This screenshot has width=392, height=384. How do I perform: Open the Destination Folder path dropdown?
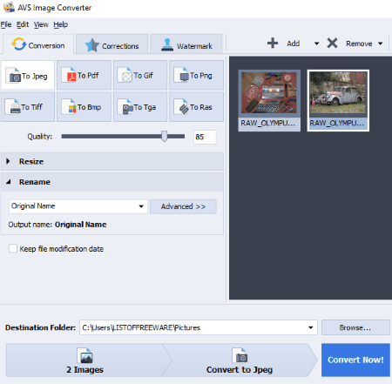[311, 327]
